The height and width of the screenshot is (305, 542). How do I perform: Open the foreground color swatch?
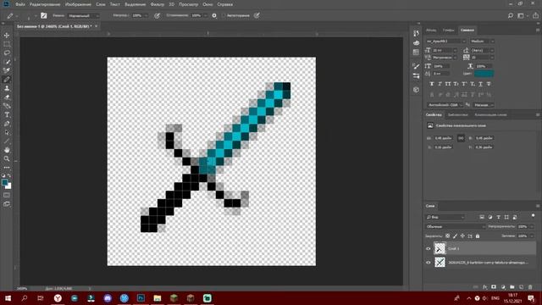coord(4,182)
